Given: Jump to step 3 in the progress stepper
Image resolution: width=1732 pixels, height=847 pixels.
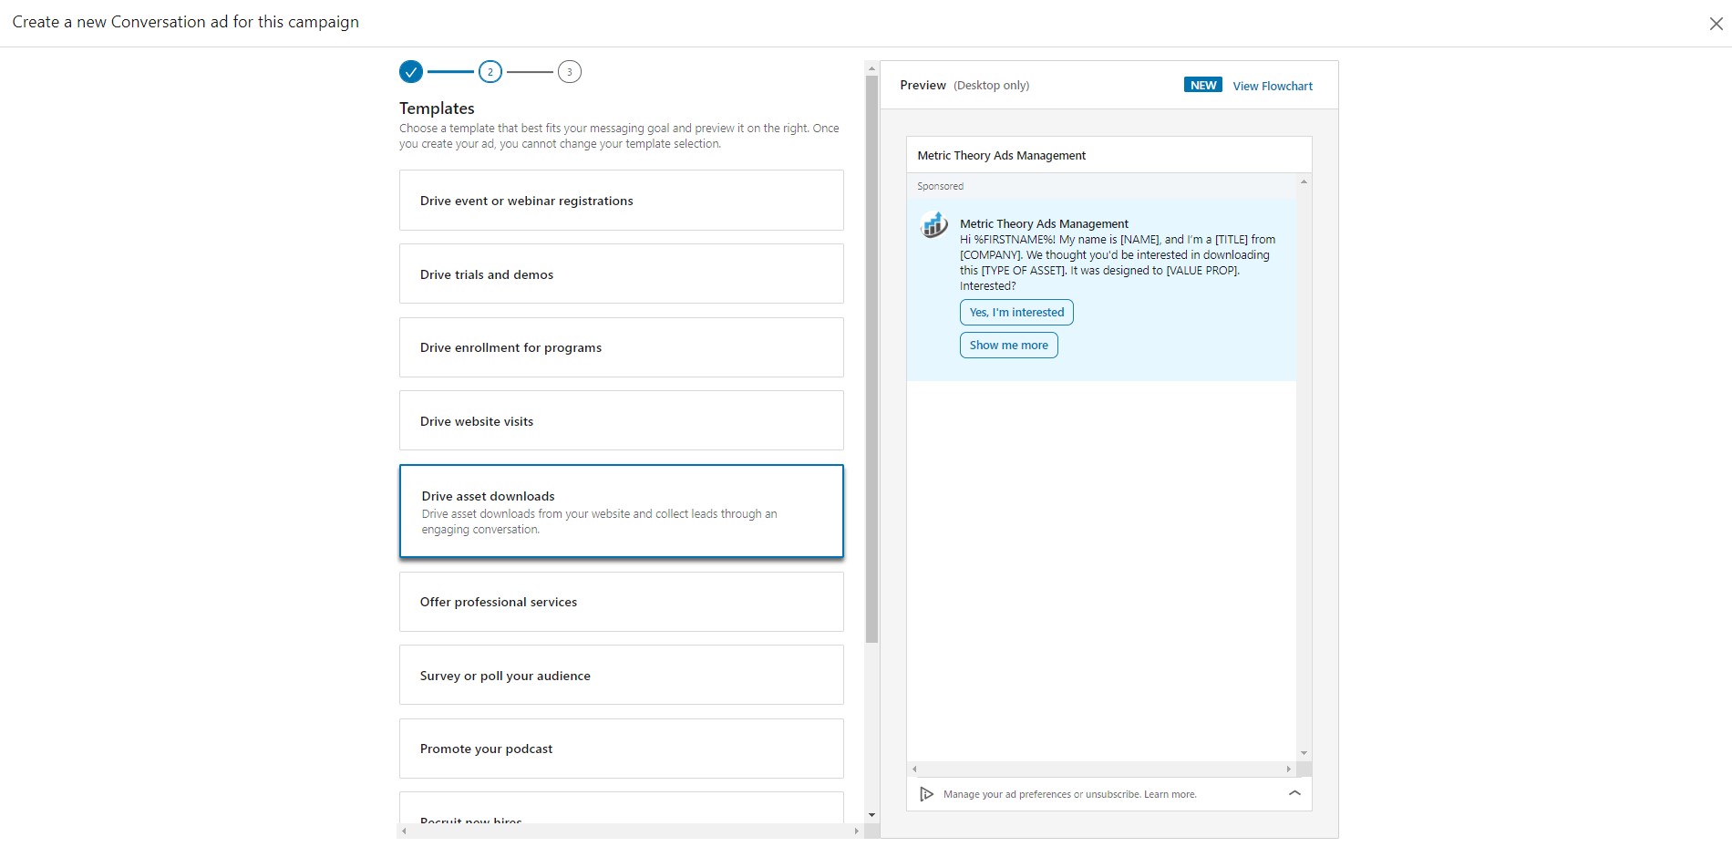Looking at the screenshot, I should (570, 71).
